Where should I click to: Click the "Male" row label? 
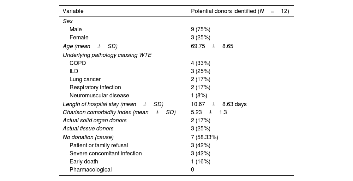pyautogui.click(x=76, y=30)
